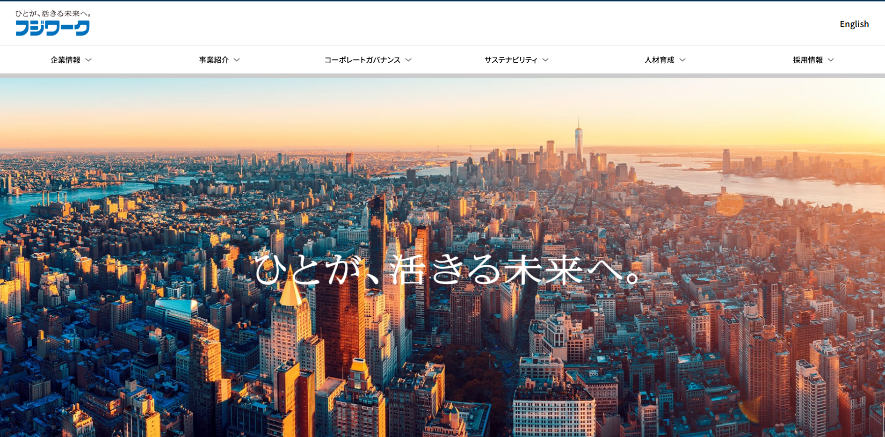
Task: Click the 採用情報 label in the navigation bar
Action: click(808, 59)
